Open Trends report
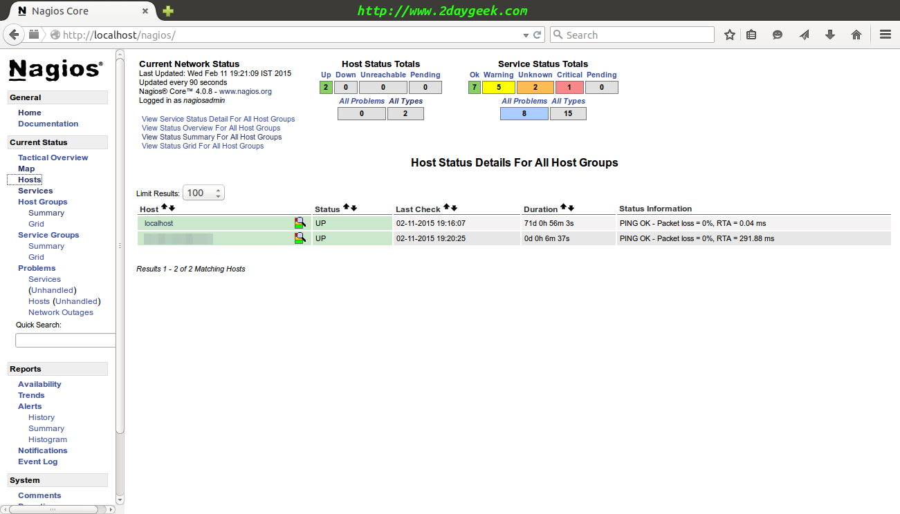This screenshot has width=900, height=514. tap(31, 395)
